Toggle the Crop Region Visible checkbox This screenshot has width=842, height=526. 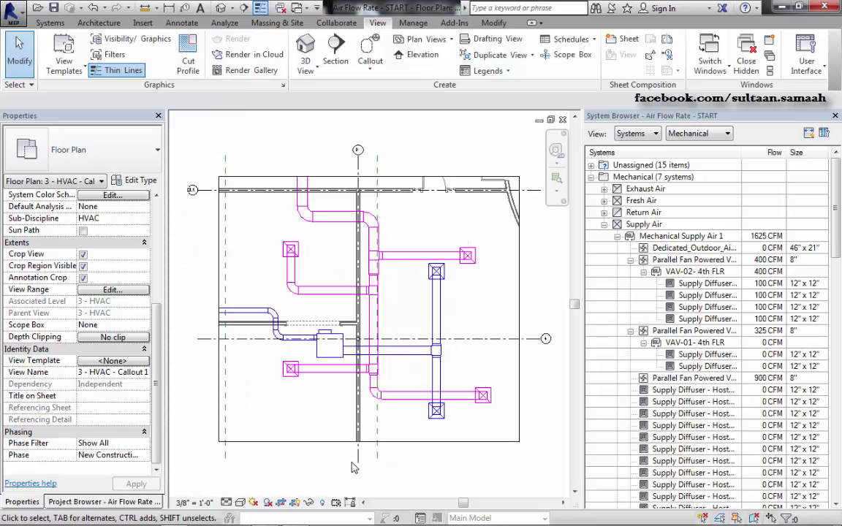(83, 266)
